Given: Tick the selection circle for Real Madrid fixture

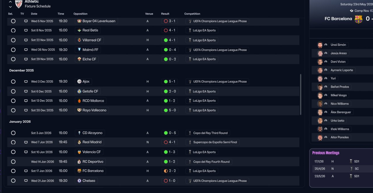Looking at the screenshot, I should pyautogui.click(x=13, y=142).
